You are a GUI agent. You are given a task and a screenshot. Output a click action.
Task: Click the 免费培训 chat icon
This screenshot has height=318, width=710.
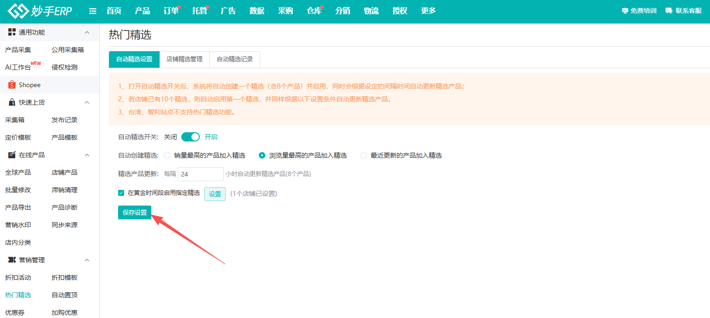tap(625, 11)
